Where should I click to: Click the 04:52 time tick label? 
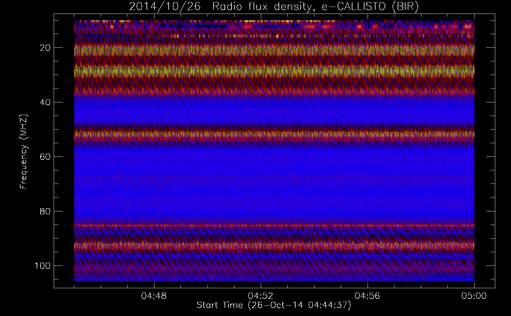click(x=261, y=296)
